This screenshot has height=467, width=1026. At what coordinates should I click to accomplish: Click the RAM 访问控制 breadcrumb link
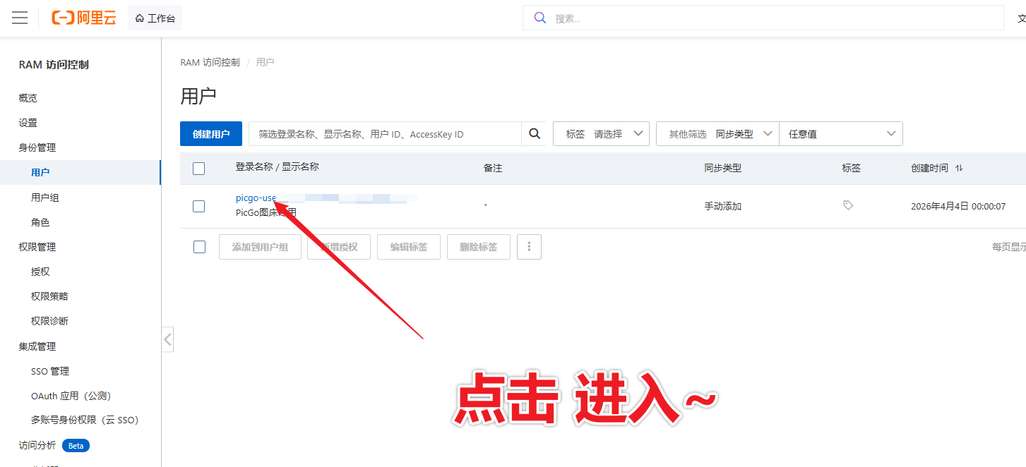tap(210, 62)
